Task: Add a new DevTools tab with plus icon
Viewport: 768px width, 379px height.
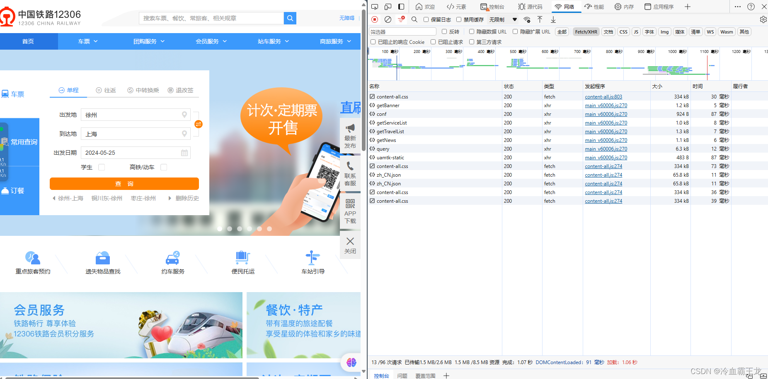Action: point(688,7)
